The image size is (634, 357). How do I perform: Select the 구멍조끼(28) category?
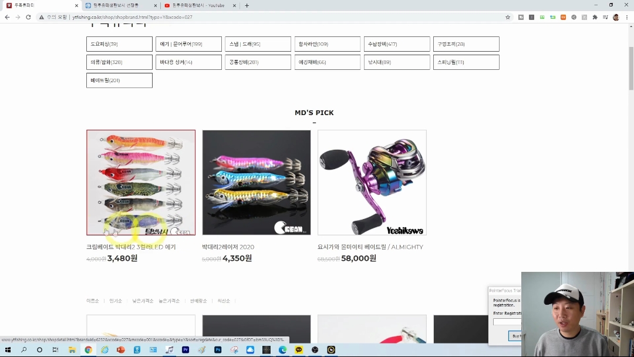466,44
